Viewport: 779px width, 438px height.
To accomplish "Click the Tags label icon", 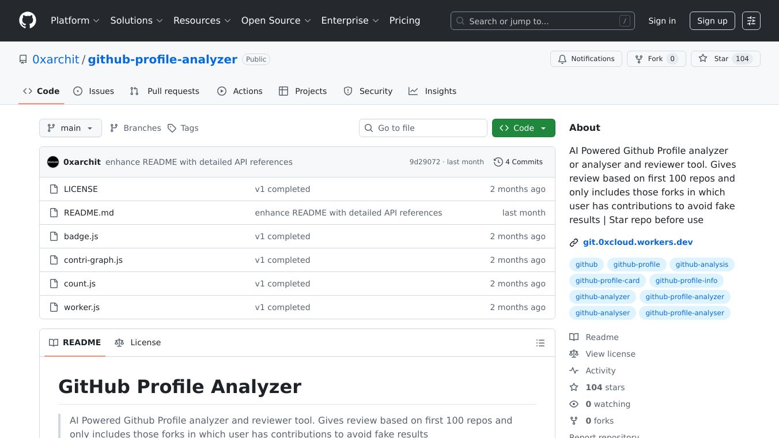I will [172, 128].
